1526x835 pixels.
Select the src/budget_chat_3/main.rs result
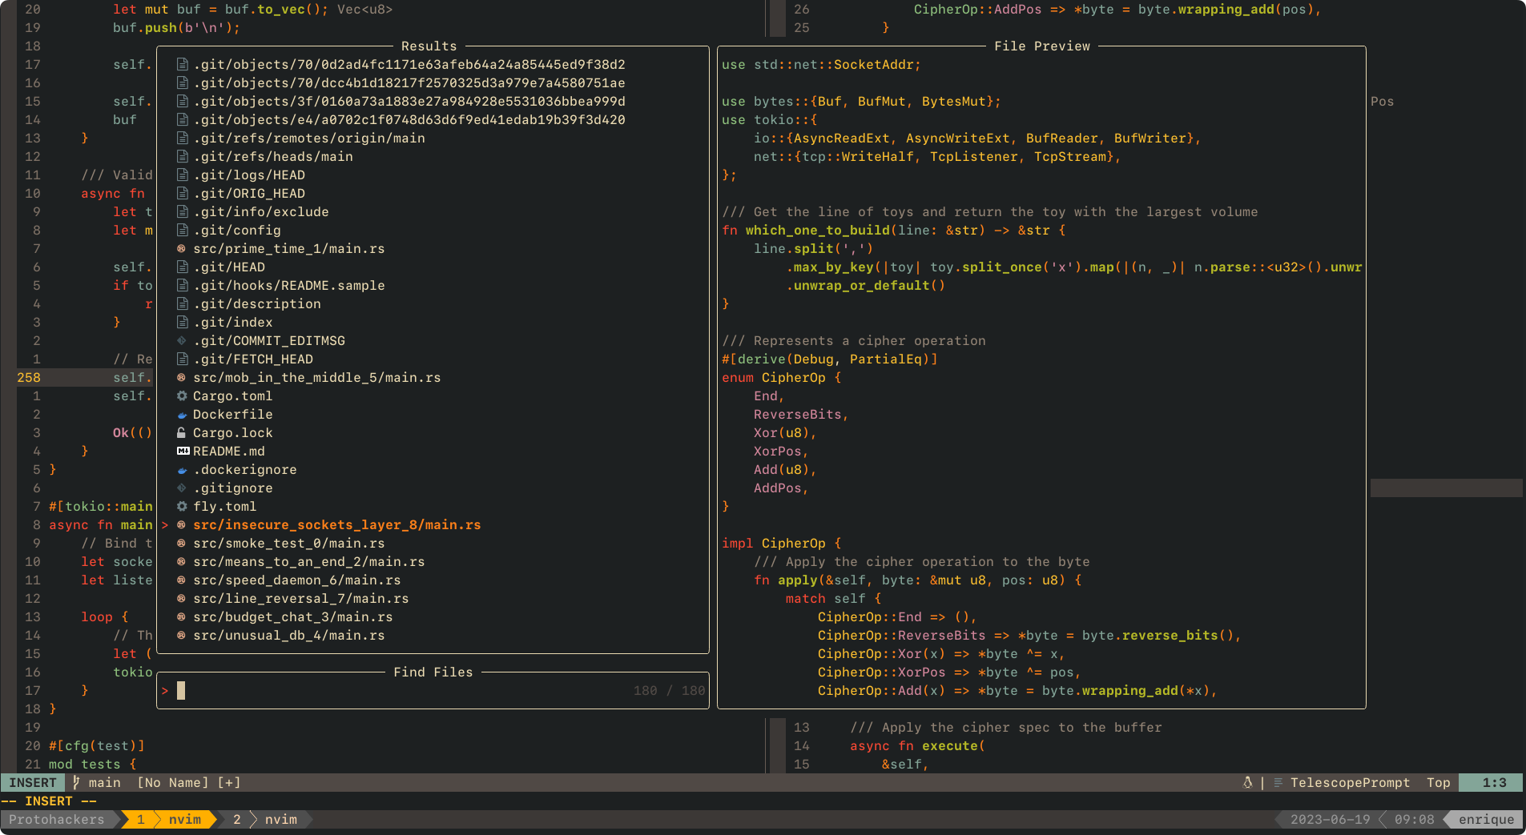click(x=433, y=616)
